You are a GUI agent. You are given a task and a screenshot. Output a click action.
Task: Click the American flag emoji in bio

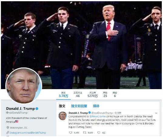pyautogui.click(x=17, y=121)
